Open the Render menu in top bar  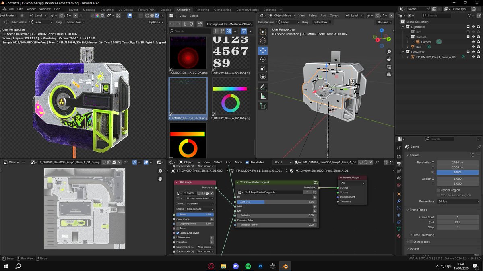pyautogui.click(x=31, y=9)
